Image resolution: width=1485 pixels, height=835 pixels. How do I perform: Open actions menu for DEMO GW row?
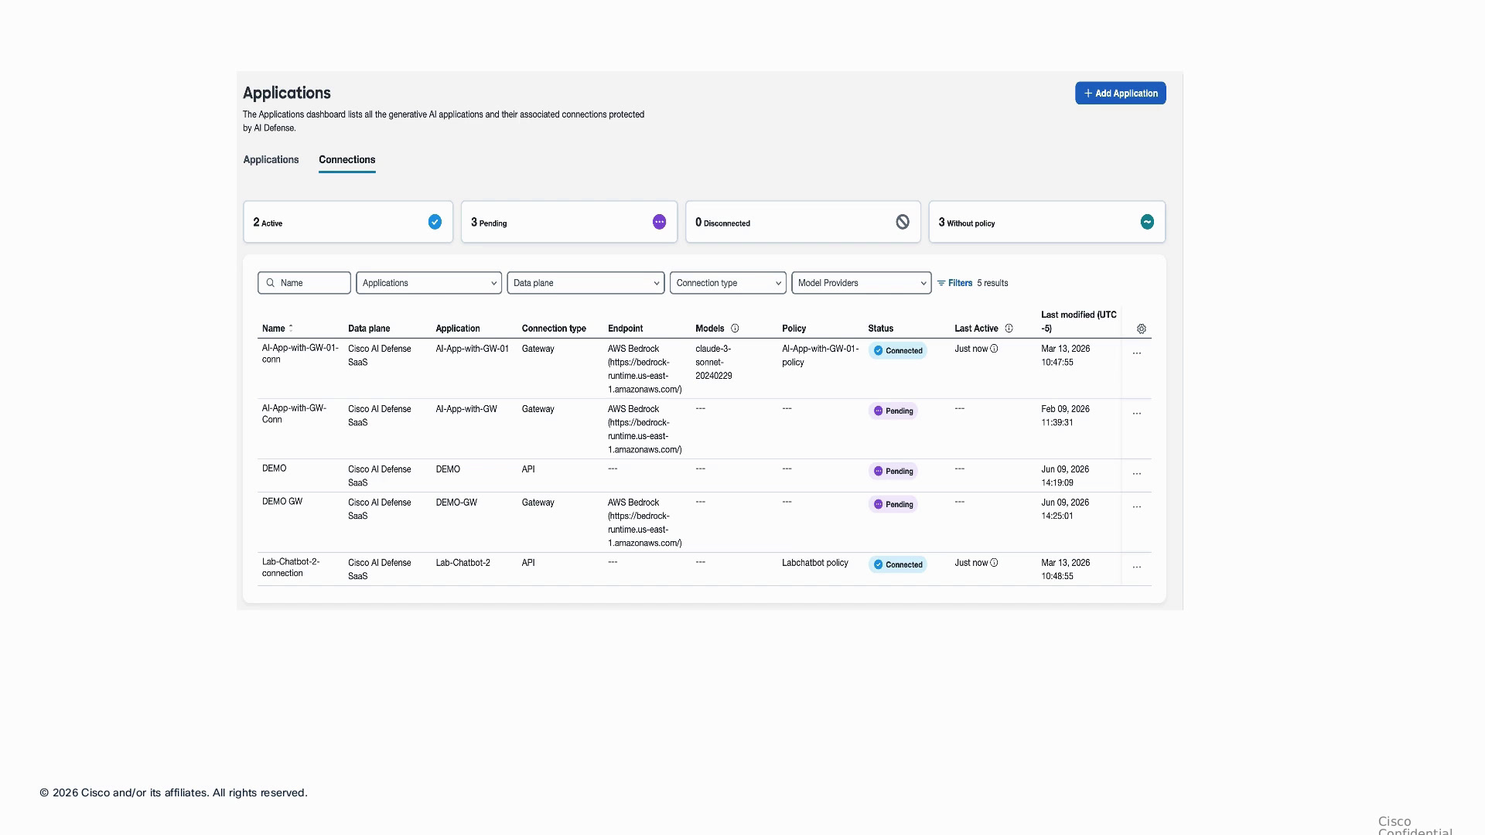(x=1137, y=507)
